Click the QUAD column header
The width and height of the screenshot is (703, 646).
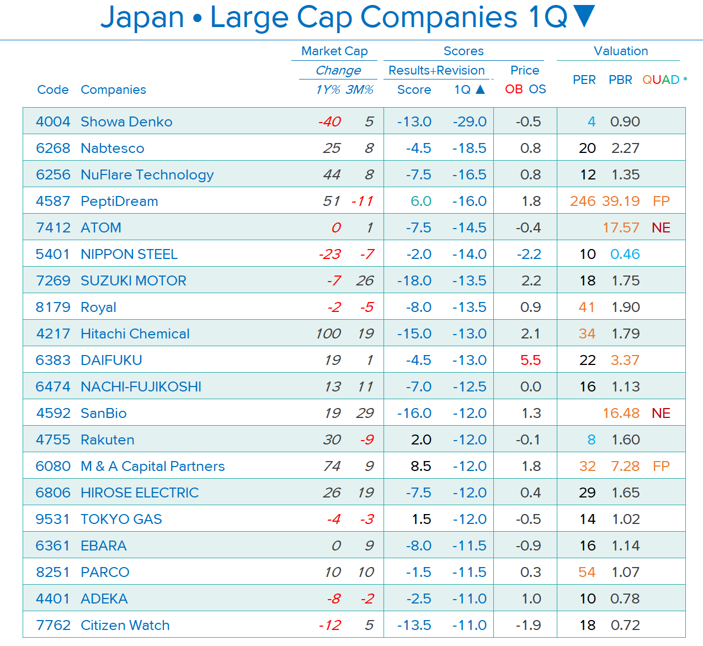[661, 80]
